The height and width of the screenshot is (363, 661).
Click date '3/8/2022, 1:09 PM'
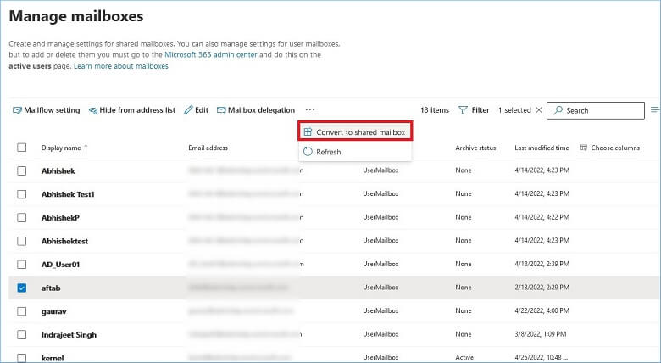coord(541,334)
